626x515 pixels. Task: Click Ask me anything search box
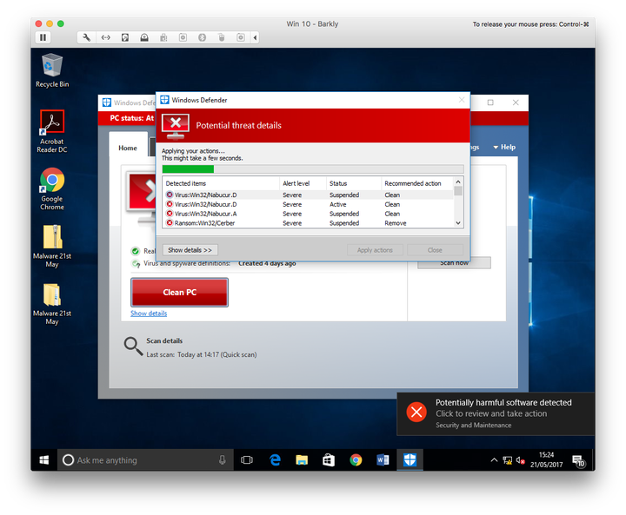click(x=145, y=460)
